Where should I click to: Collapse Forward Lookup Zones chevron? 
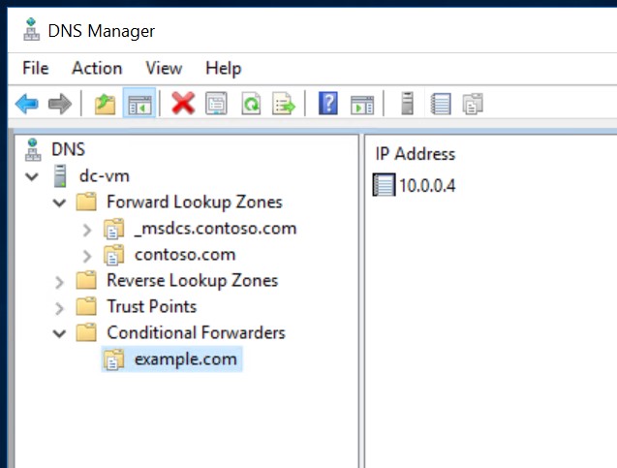click(x=59, y=203)
